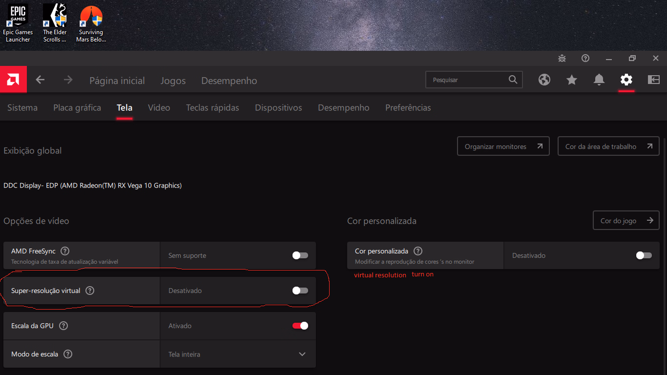Viewport: 667px width, 375px height.
Task: Open the web browser globe icon
Action: click(x=544, y=80)
